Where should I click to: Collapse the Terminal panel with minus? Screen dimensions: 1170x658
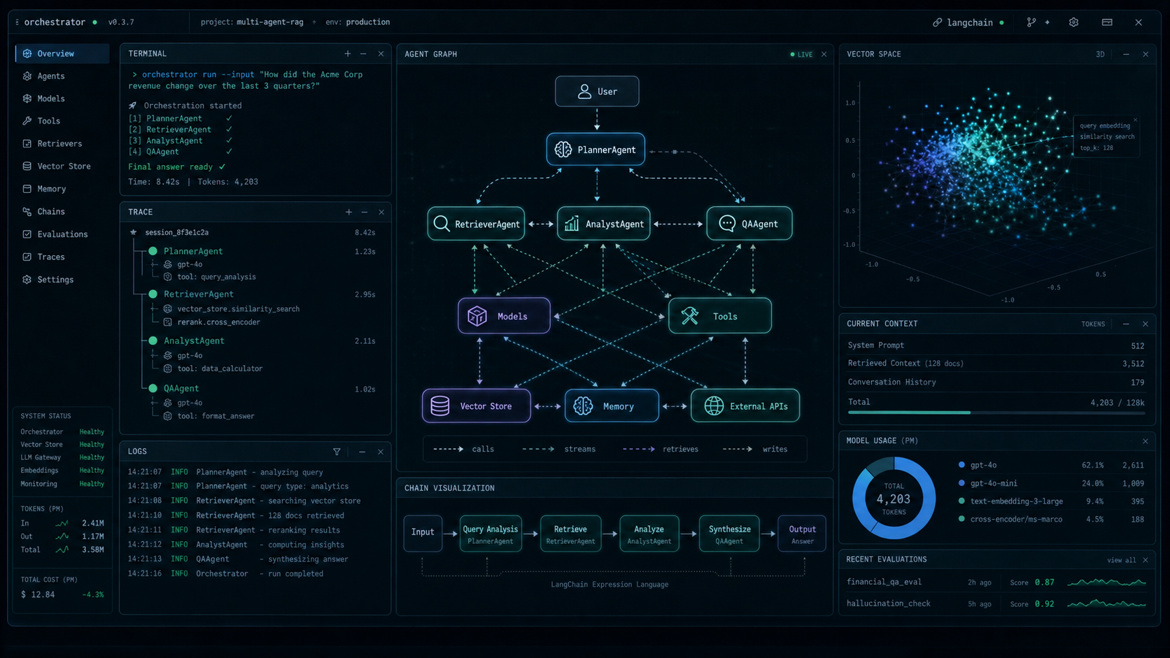click(363, 54)
